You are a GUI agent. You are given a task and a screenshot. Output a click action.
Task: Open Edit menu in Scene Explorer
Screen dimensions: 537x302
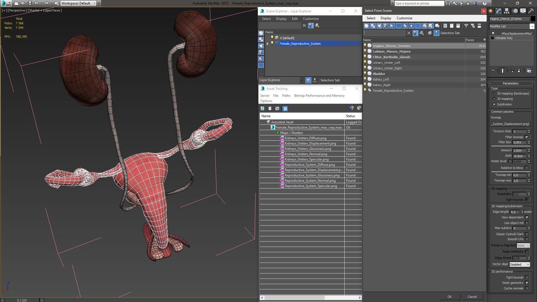coord(295,19)
